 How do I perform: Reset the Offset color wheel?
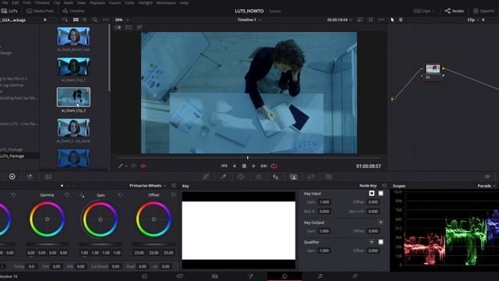coord(173,195)
